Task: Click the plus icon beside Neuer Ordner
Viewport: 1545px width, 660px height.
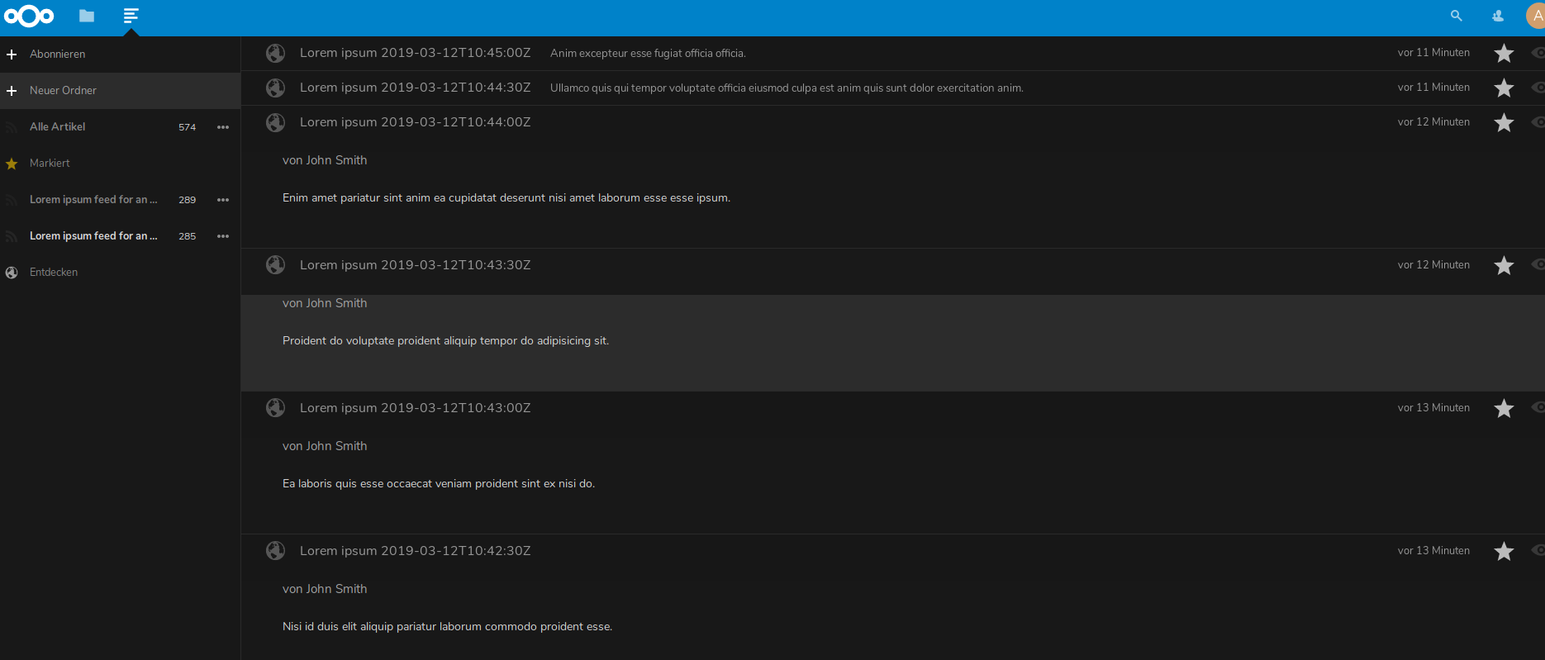Action: (x=12, y=91)
